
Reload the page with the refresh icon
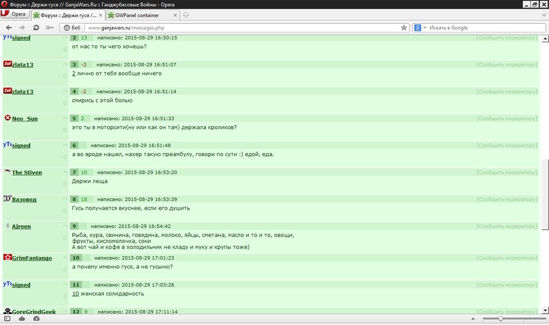tap(35, 28)
